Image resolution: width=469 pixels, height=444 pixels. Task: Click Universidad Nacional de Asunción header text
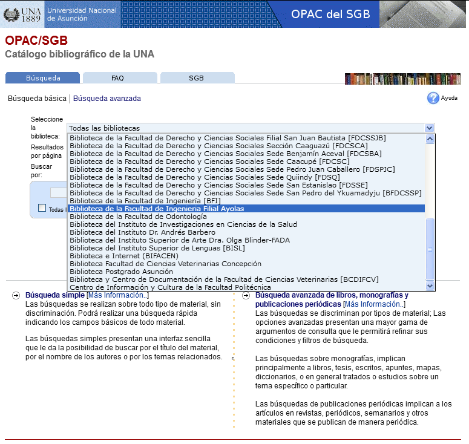tap(82, 14)
